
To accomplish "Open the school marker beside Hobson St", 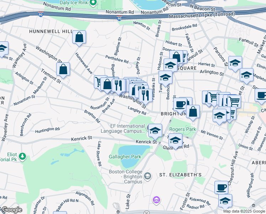I will pos(170,65).
